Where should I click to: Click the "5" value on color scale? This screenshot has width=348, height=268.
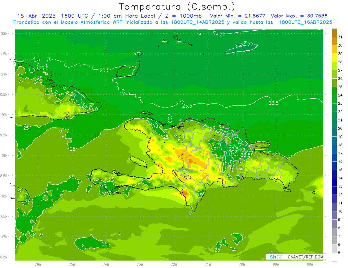[x=339, y=253]
